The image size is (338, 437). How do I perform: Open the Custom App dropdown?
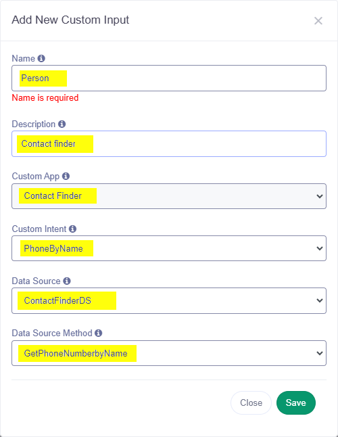169,196
